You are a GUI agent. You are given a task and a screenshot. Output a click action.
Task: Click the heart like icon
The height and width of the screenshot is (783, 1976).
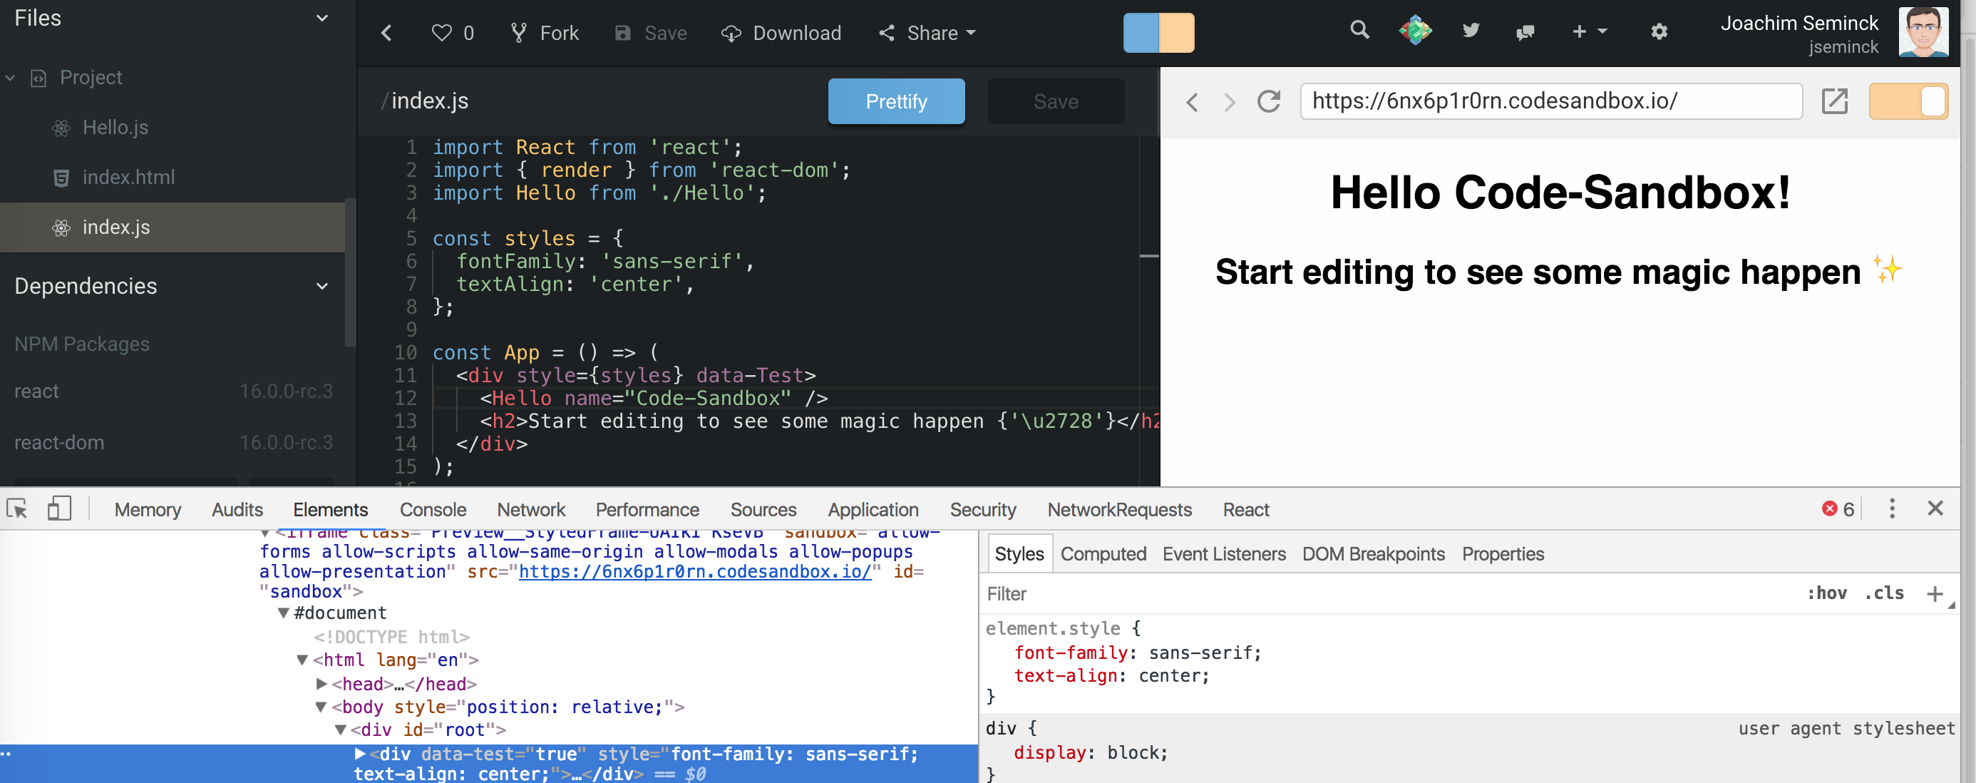441,33
